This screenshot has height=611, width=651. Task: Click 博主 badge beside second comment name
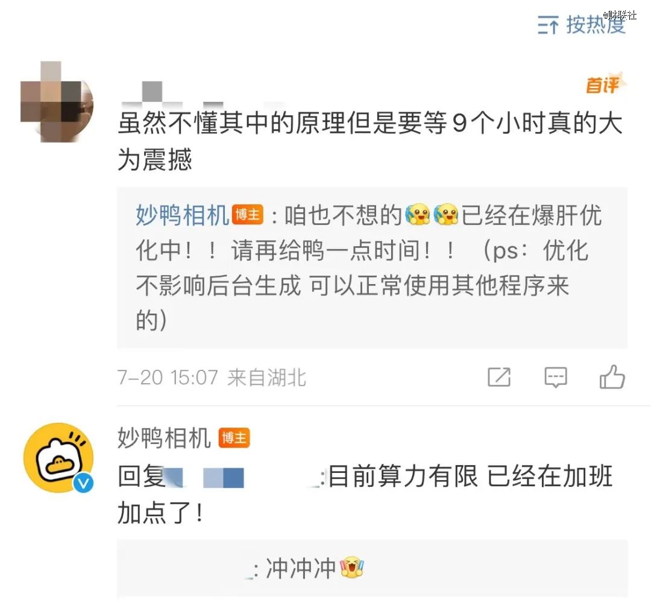(x=234, y=438)
